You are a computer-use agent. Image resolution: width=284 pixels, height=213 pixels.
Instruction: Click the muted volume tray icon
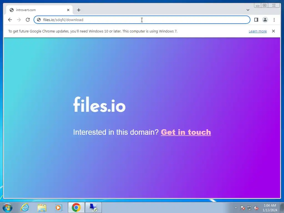click(x=256, y=208)
